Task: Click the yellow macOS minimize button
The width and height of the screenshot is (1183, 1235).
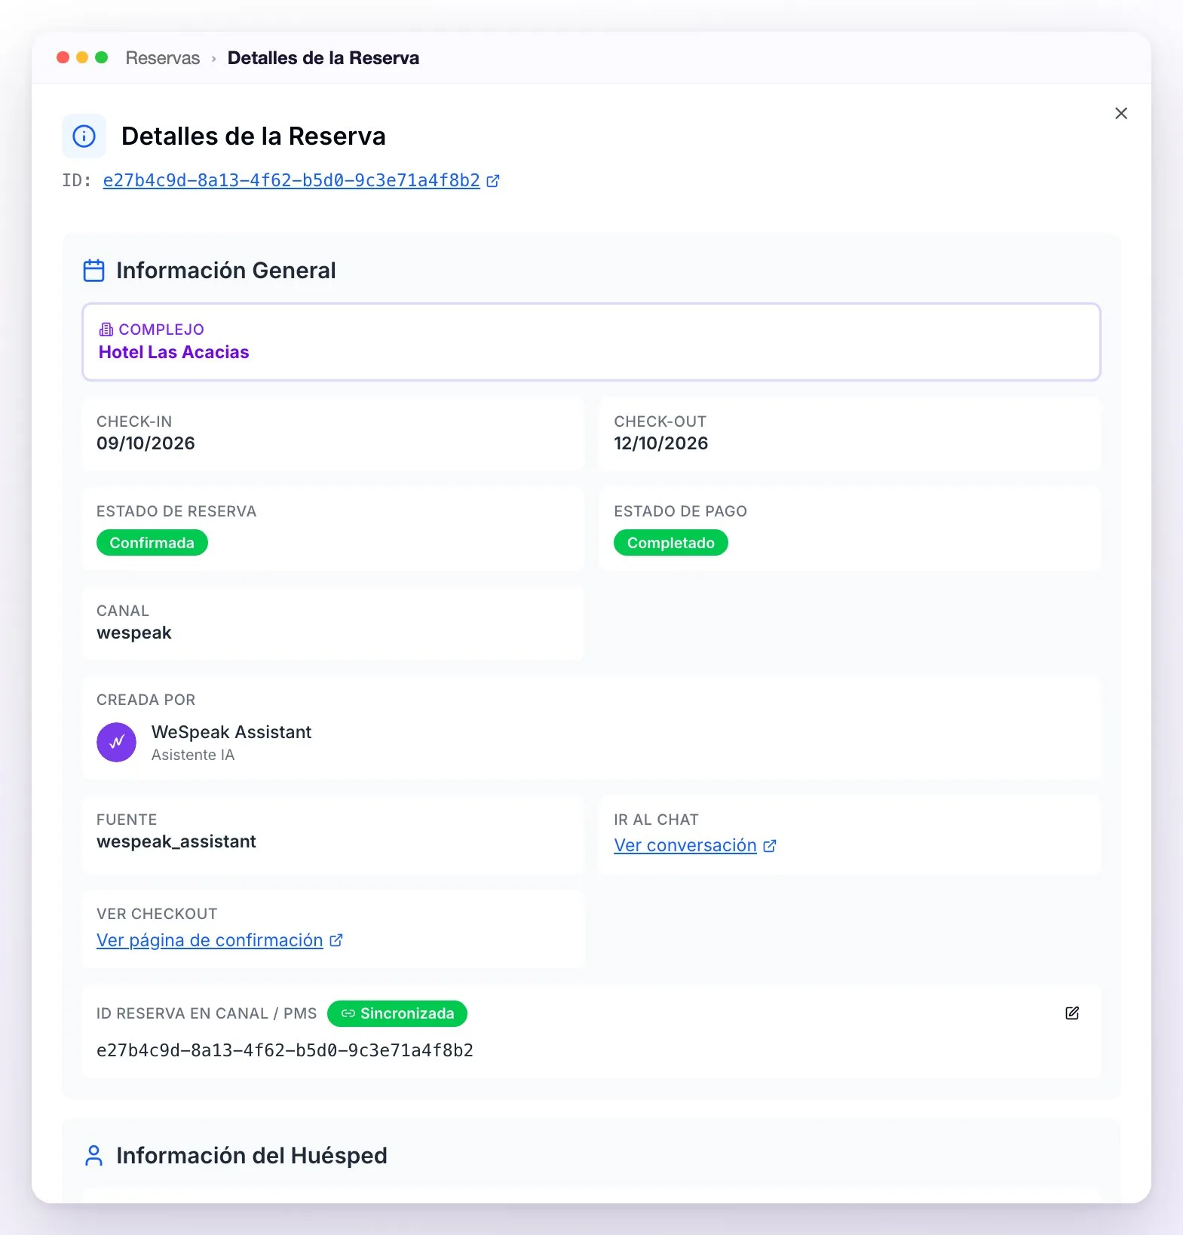Action: pos(82,57)
